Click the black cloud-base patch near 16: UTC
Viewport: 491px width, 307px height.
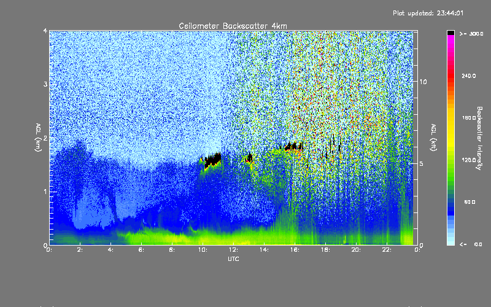[x=294, y=147]
